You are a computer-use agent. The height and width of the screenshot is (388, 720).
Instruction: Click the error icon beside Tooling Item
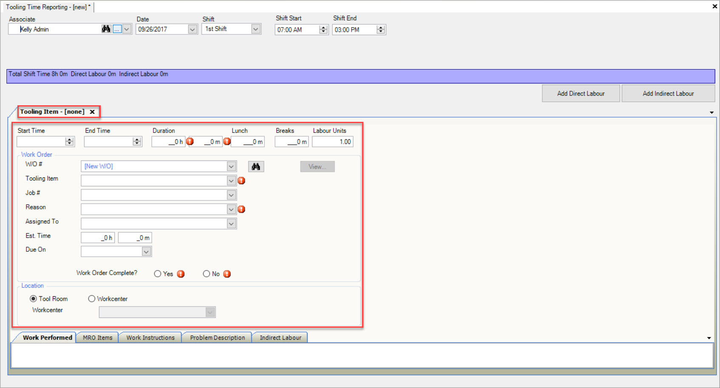[x=241, y=181]
